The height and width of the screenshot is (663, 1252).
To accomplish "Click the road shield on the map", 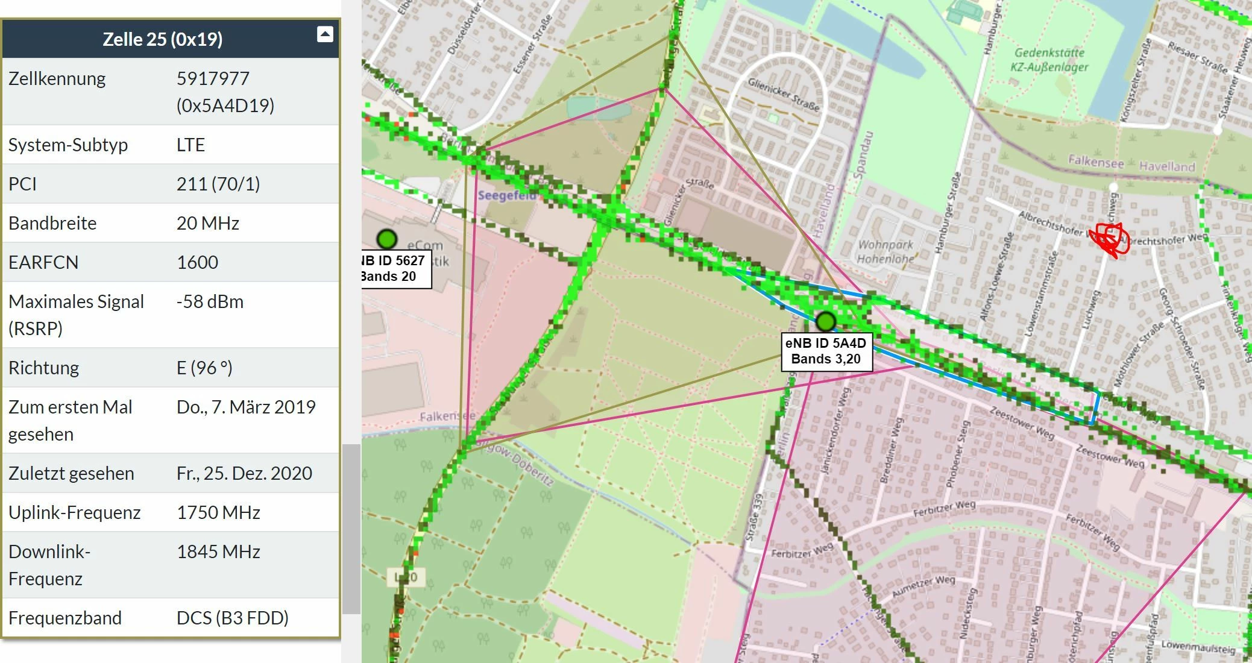I will click(x=409, y=577).
